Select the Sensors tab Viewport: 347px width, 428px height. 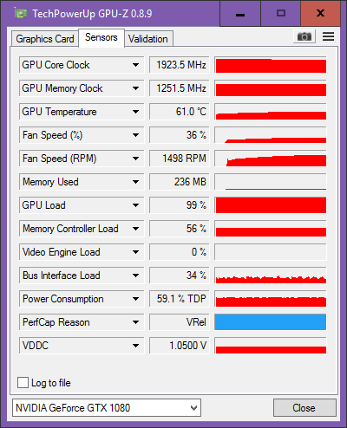tap(101, 37)
